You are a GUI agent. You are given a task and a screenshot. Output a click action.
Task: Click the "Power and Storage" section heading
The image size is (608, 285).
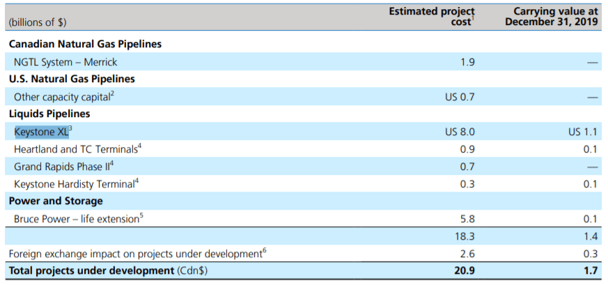[x=56, y=201]
